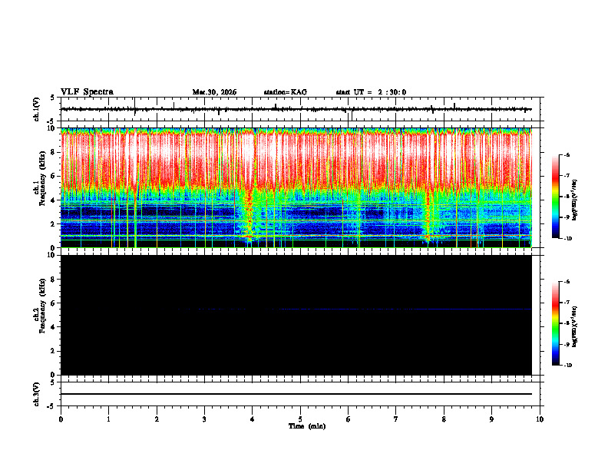Click the "-6" label on ch.2 color bar
The width and height of the screenshot is (608, 470).
(x=566, y=282)
